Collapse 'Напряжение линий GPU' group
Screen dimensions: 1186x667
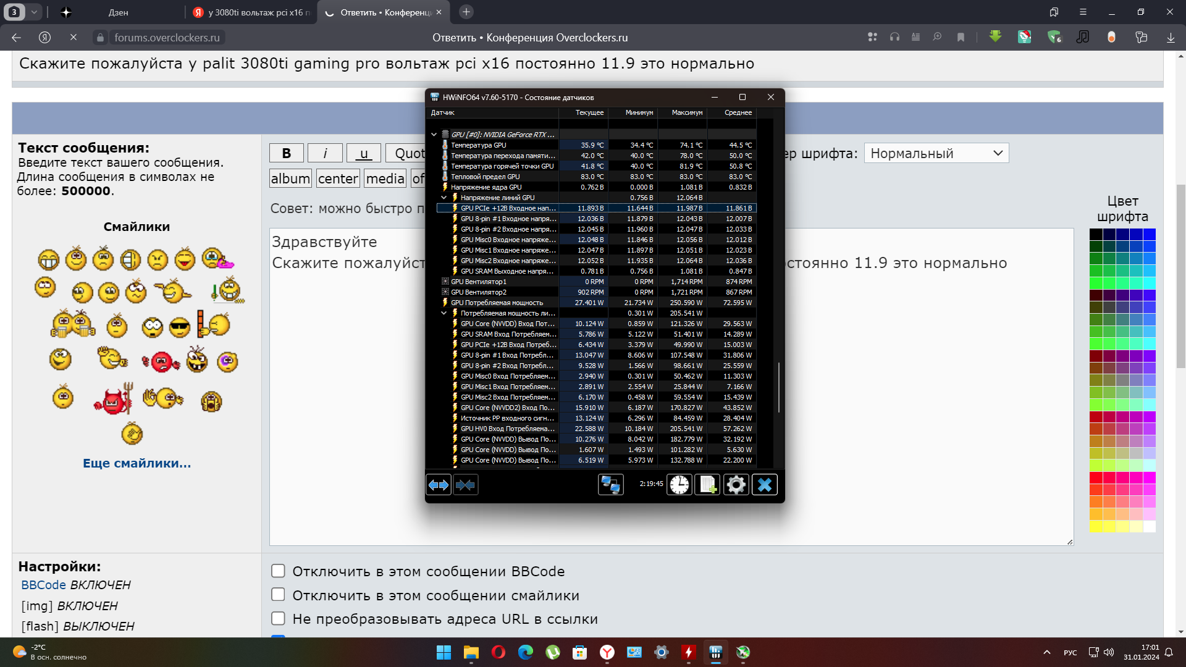point(444,198)
